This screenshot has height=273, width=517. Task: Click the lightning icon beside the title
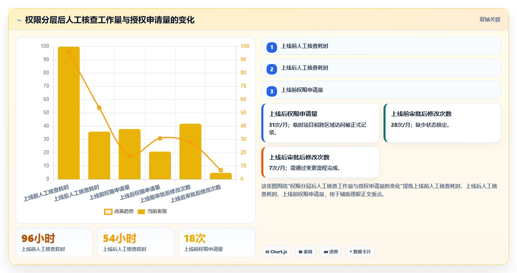pos(19,20)
